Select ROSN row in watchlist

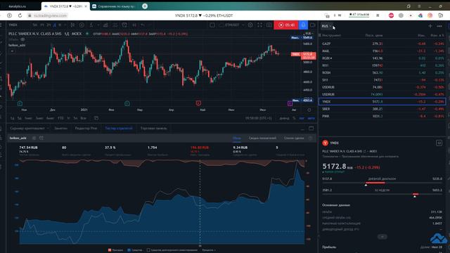coord(382,73)
